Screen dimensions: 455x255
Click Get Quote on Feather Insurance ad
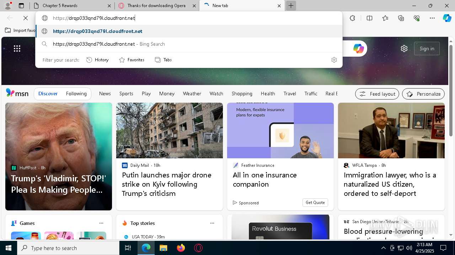pos(315,203)
